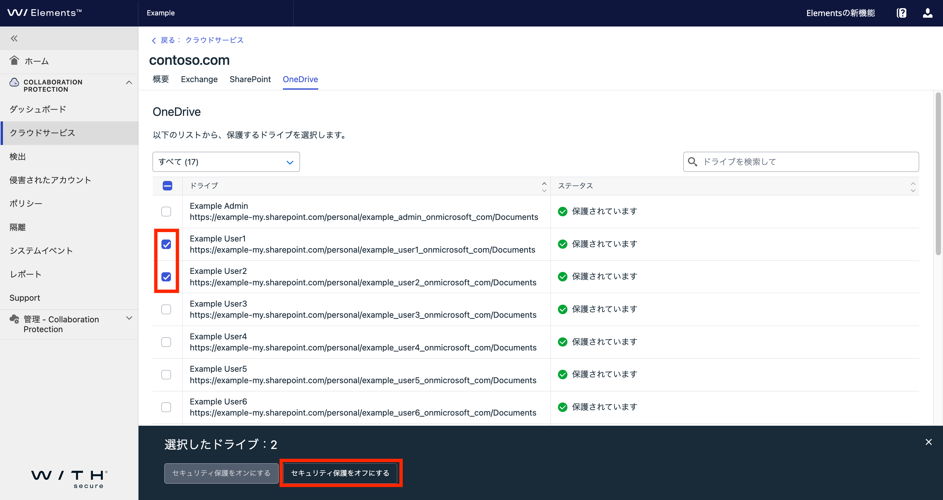Click green status icon for Example Admin
The width and height of the screenshot is (943, 500).
pyautogui.click(x=563, y=211)
